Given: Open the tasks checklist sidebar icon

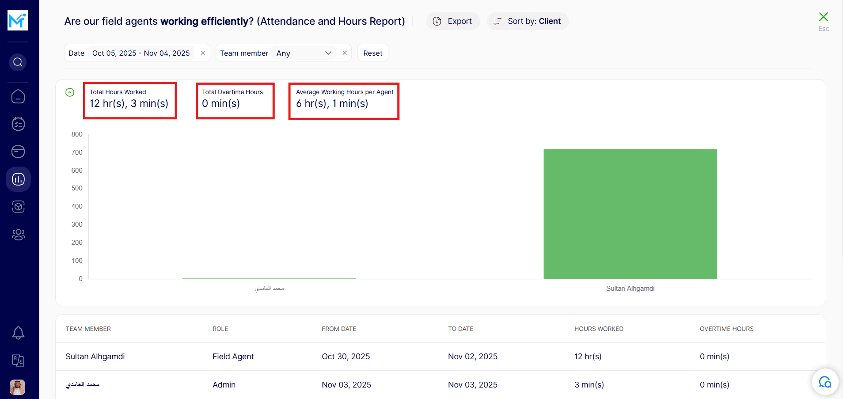Looking at the screenshot, I should (18, 124).
